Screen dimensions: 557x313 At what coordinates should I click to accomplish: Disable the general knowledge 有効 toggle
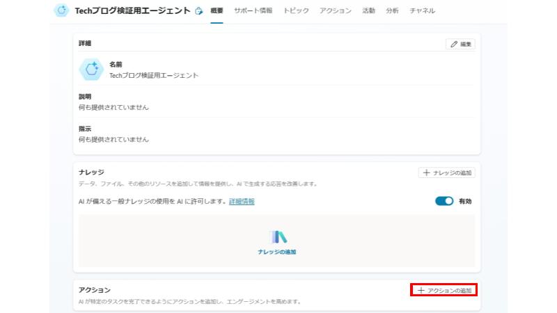coord(444,201)
